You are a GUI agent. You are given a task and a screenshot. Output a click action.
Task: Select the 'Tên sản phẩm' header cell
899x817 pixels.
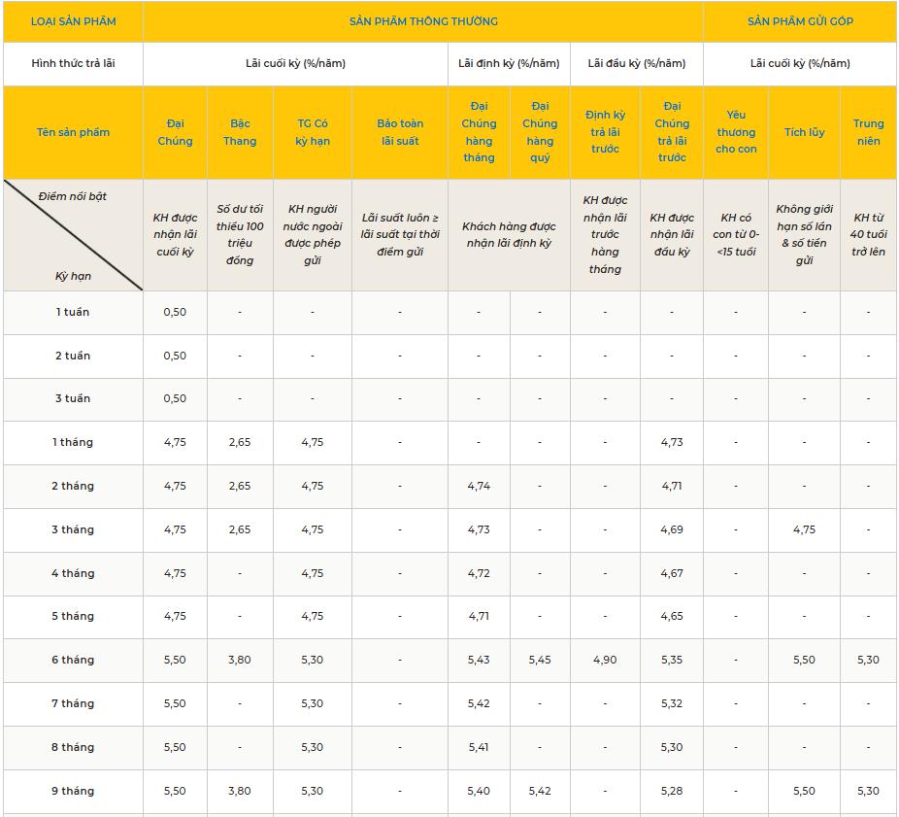pyautogui.click(x=73, y=132)
